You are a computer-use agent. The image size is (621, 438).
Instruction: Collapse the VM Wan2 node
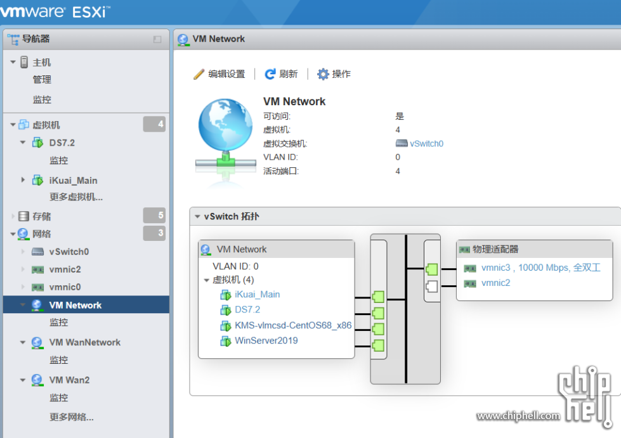click(x=23, y=380)
